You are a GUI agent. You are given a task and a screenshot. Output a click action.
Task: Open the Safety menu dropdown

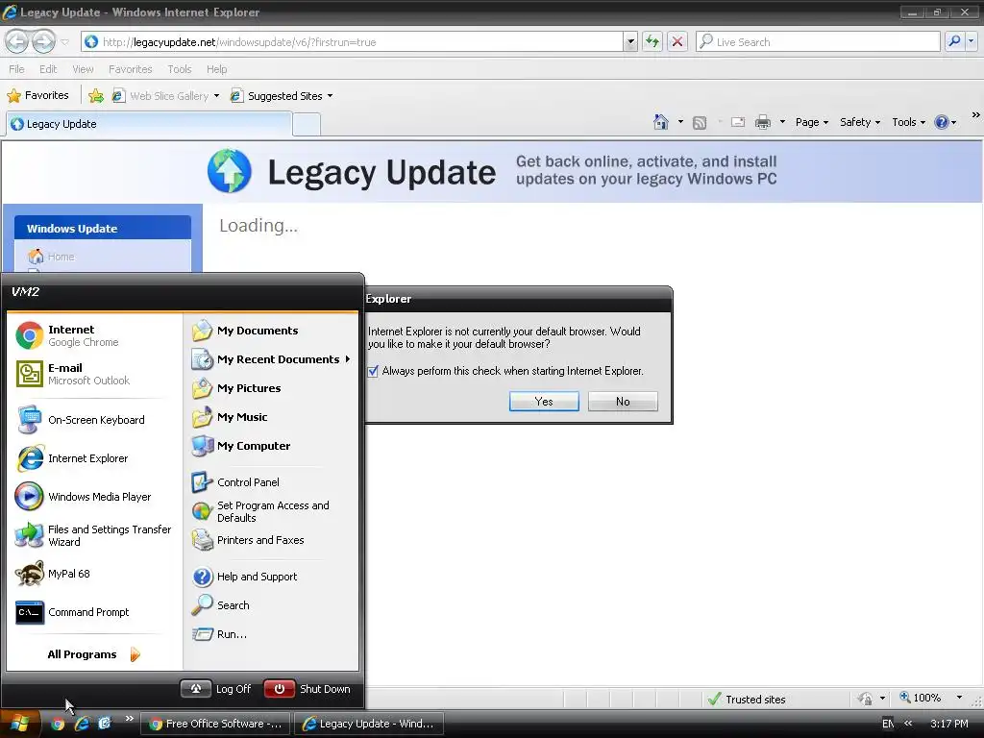pos(860,122)
